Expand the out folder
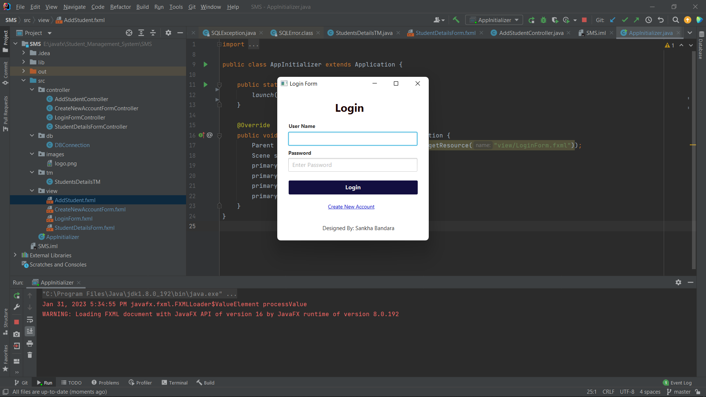The width and height of the screenshot is (706, 397). [x=24, y=71]
